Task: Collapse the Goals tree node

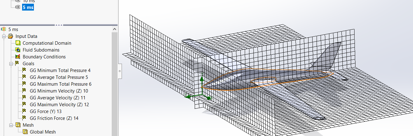Action: pyautogui.click(x=11, y=64)
